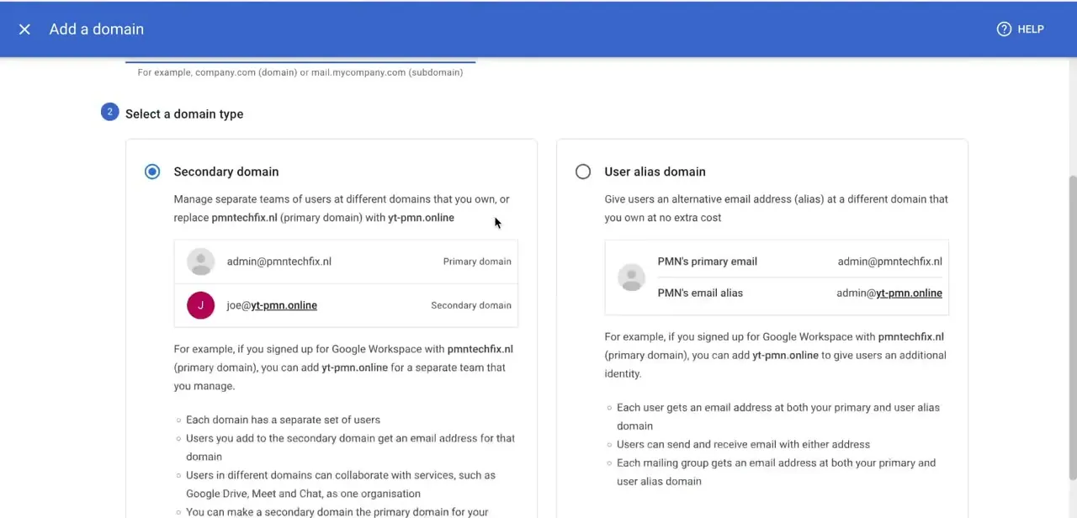Image resolution: width=1077 pixels, height=518 pixels.
Task: Click the grey avatar beside admin@pmntechfix.nl
Action: click(200, 262)
